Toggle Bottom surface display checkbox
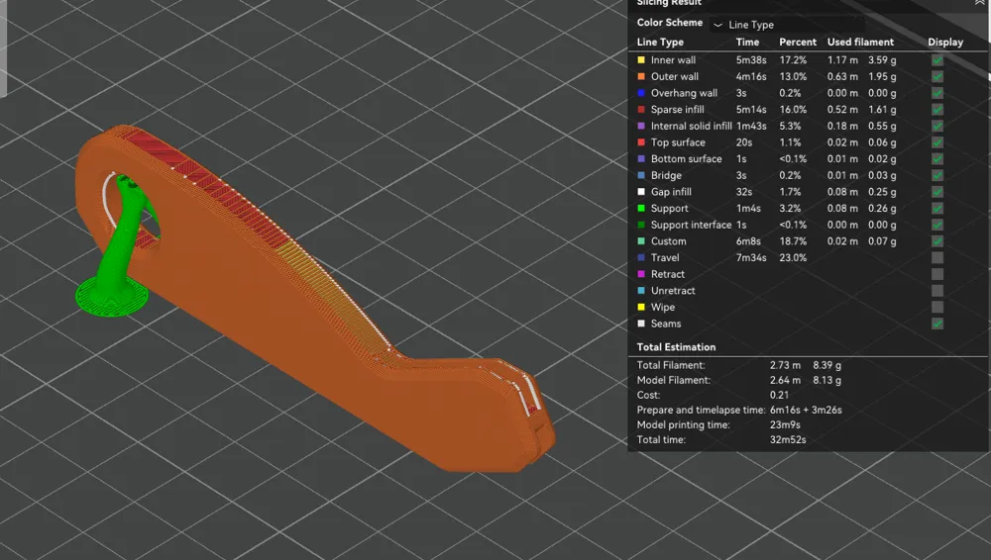This screenshot has width=991, height=560. click(937, 159)
